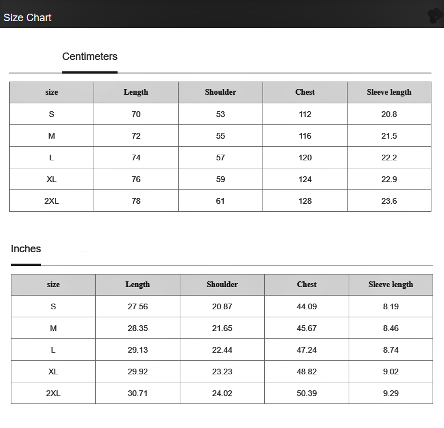Click the dark blob icon in header
This screenshot has height=428, width=444.
435,15
